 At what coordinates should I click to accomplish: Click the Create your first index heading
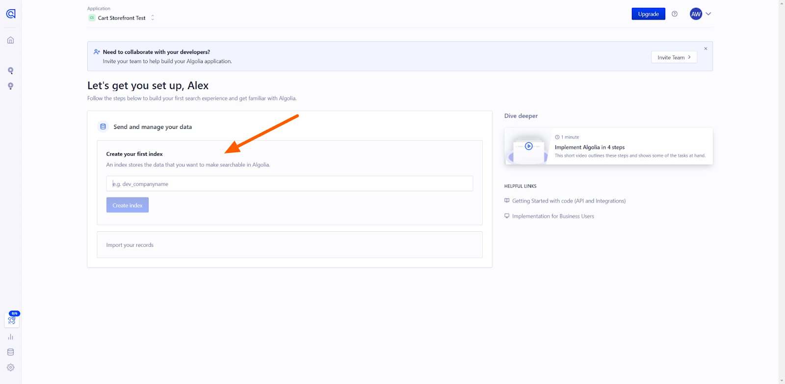134,154
